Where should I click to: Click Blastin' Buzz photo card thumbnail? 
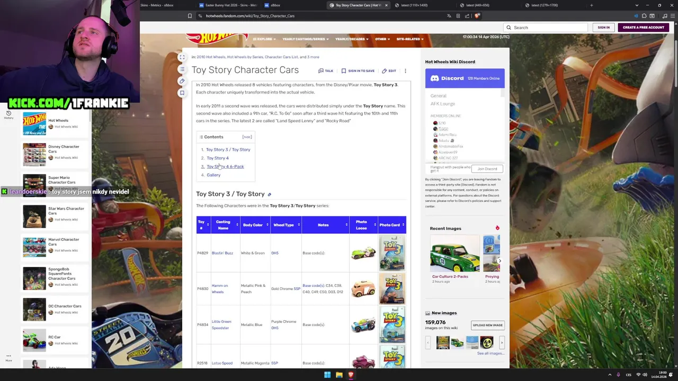click(x=392, y=253)
